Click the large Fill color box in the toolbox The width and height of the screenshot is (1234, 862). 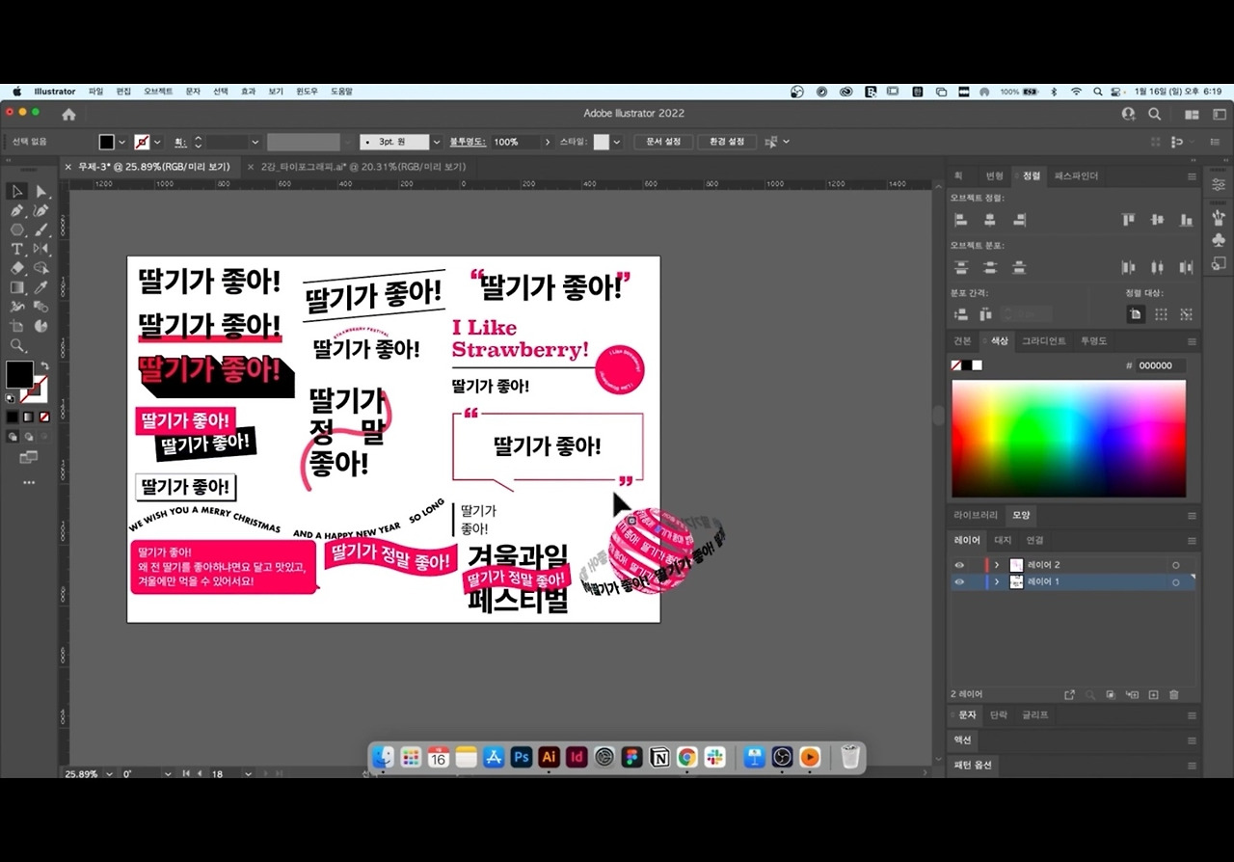19,374
